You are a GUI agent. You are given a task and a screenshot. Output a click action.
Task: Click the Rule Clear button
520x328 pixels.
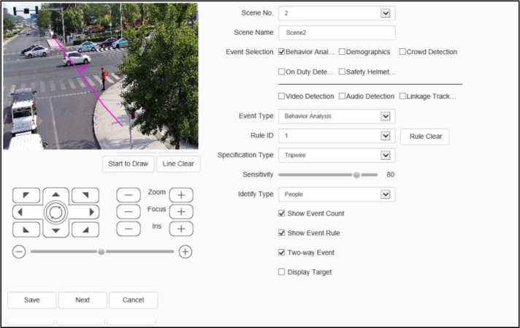coord(424,136)
